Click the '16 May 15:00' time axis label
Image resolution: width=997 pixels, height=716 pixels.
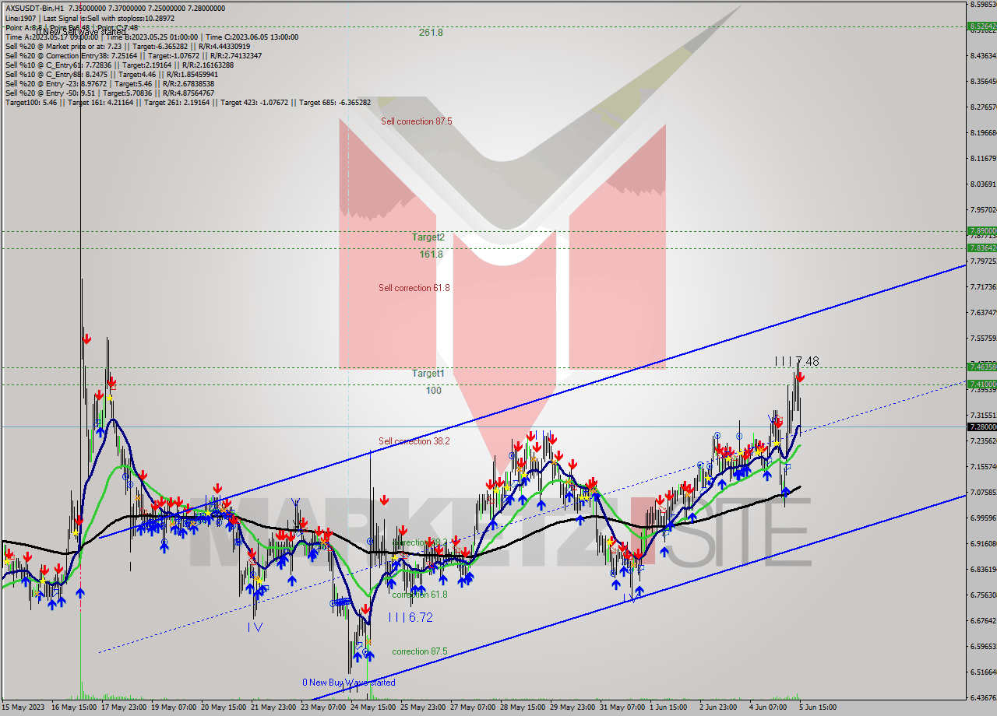(x=74, y=707)
